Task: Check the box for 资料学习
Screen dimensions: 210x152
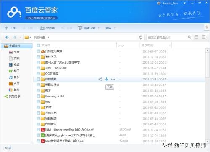Action: [38, 57]
